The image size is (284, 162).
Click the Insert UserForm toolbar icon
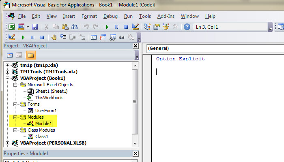(x=21, y=27)
